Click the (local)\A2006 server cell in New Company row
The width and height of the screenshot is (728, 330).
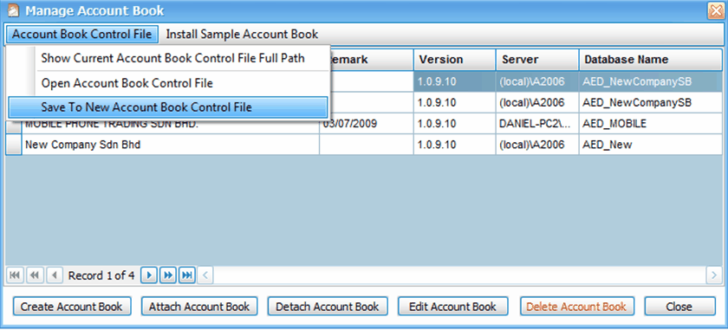[x=537, y=145]
